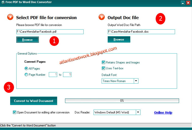Click the ending page number field
Viewport: 192px width, 130px height.
pyautogui.click(x=67, y=75)
